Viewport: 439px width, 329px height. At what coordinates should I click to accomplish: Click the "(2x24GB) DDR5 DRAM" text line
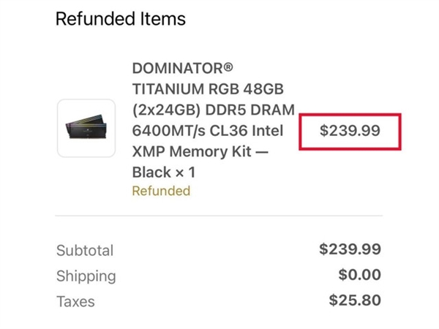213,110
